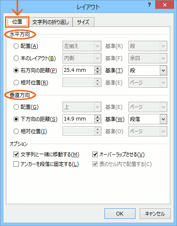The height and width of the screenshot is (226, 177).
Task: Select horizontal 相対位置(R) radio button
Action: coord(16,83)
